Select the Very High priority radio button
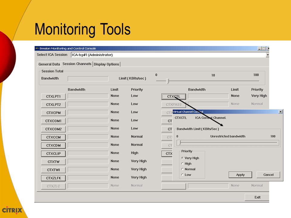 click(x=182, y=158)
